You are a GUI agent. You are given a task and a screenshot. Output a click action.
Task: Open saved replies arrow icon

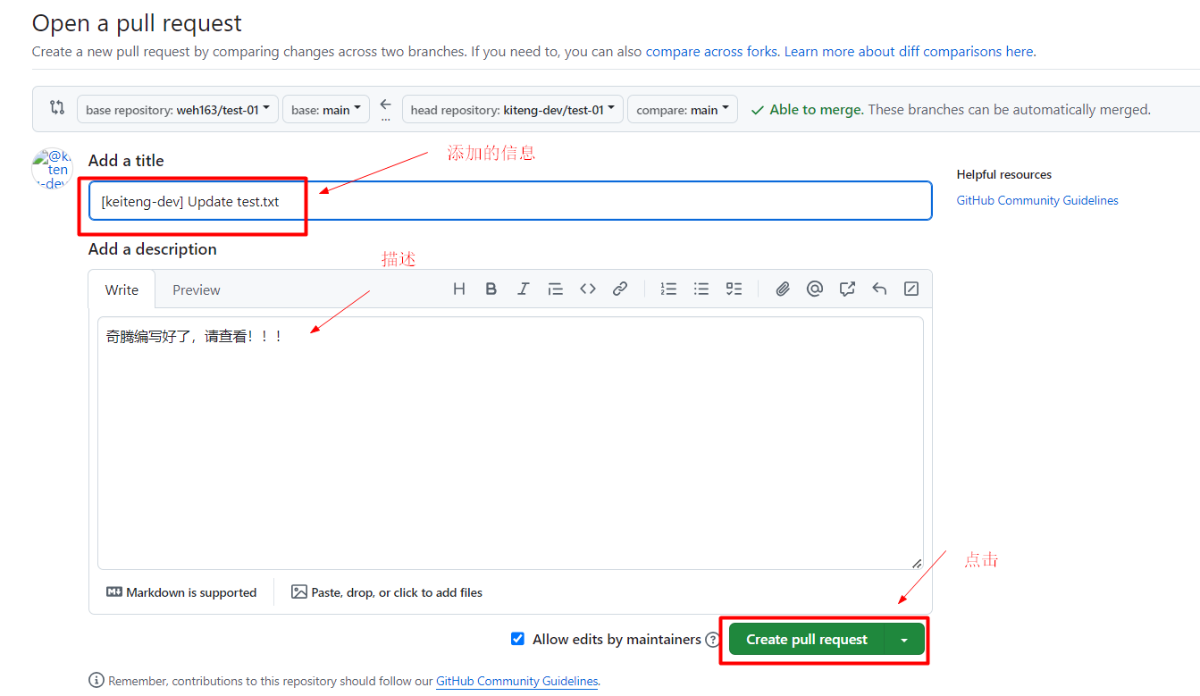coord(879,289)
